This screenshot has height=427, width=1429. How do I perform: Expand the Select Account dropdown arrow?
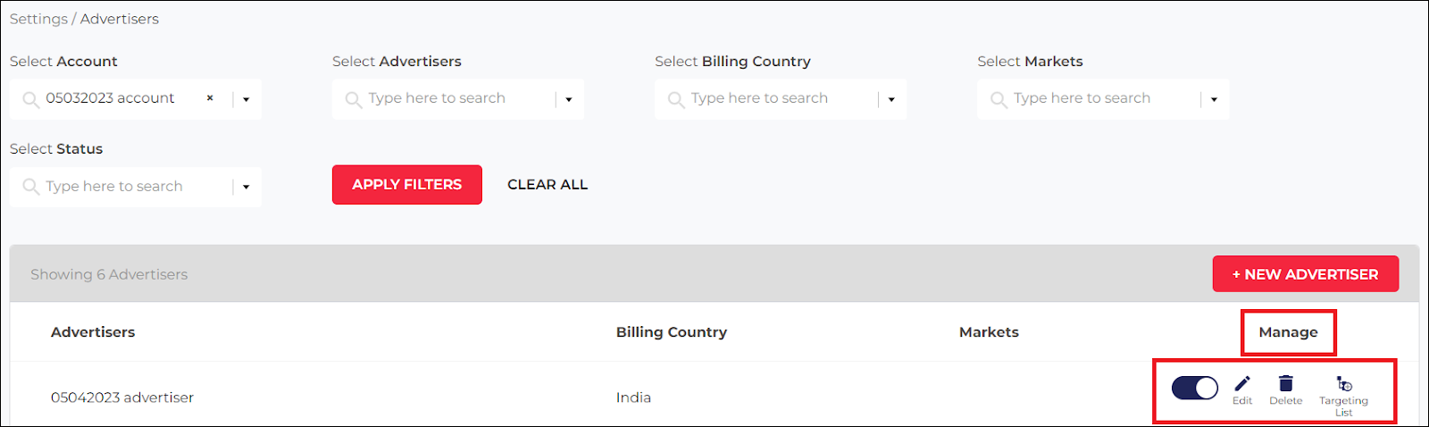pyautogui.click(x=247, y=99)
